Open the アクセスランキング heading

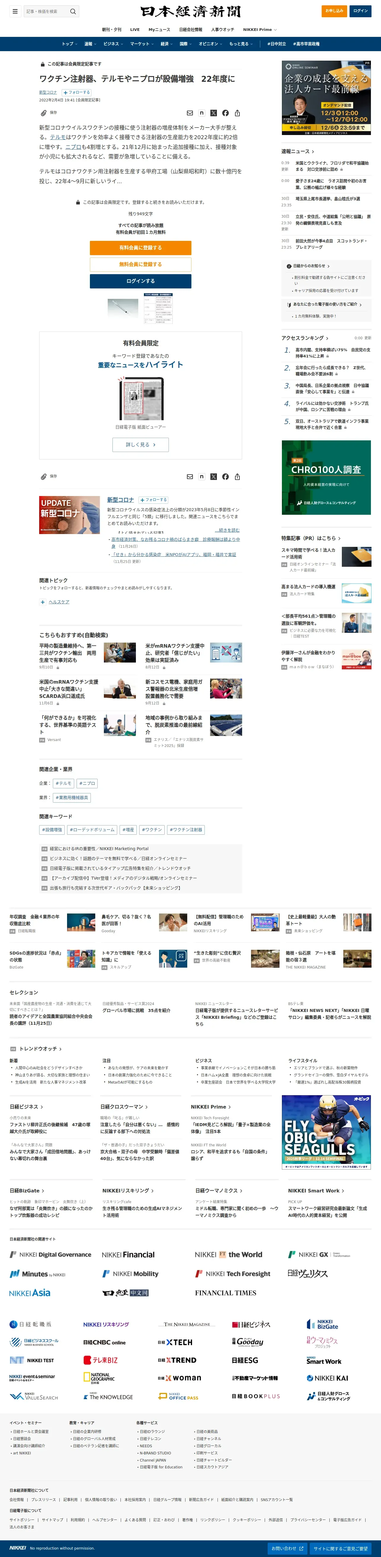305,338
